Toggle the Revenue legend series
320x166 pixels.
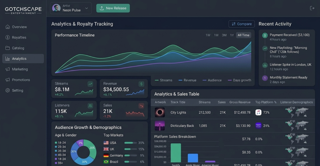187,80
